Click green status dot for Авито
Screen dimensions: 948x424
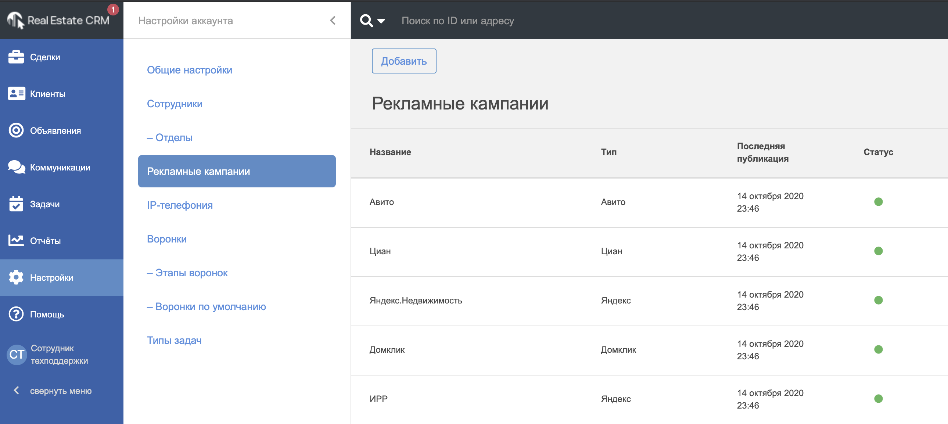point(878,202)
